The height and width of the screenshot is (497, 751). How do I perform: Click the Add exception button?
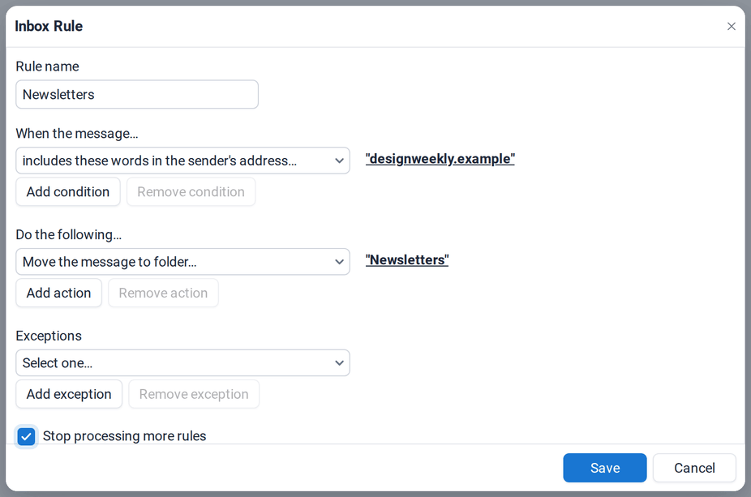tap(69, 394)
